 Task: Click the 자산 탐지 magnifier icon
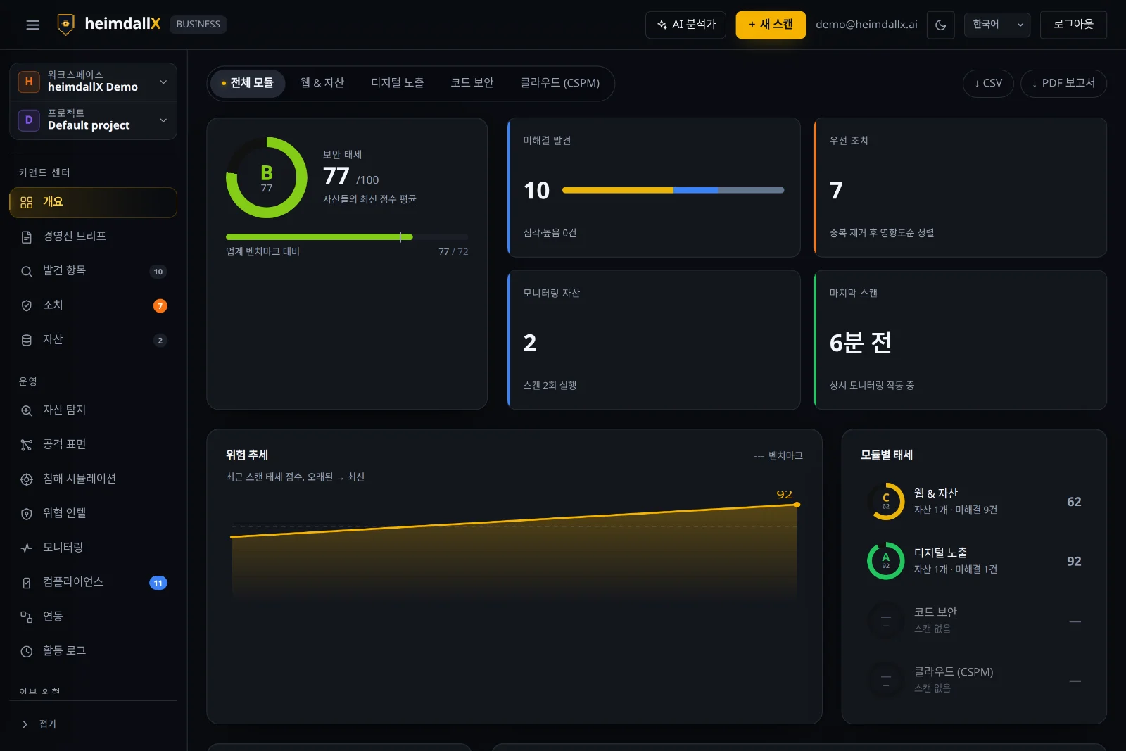coord(27,410)
